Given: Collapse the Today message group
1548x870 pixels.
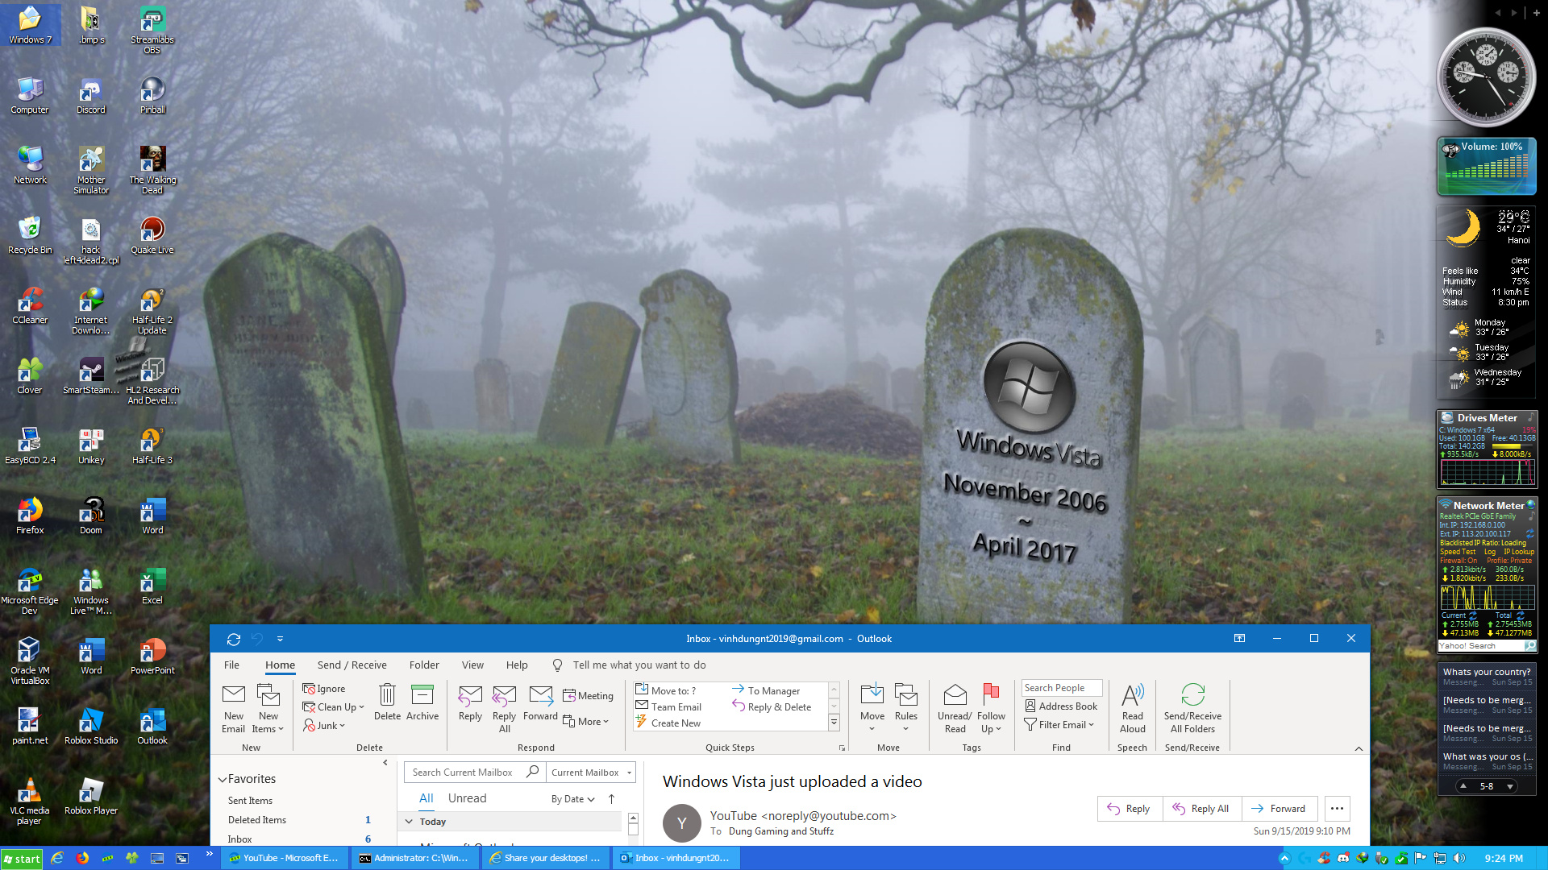Looking at the screenshot, I should (x=409, y=822).
